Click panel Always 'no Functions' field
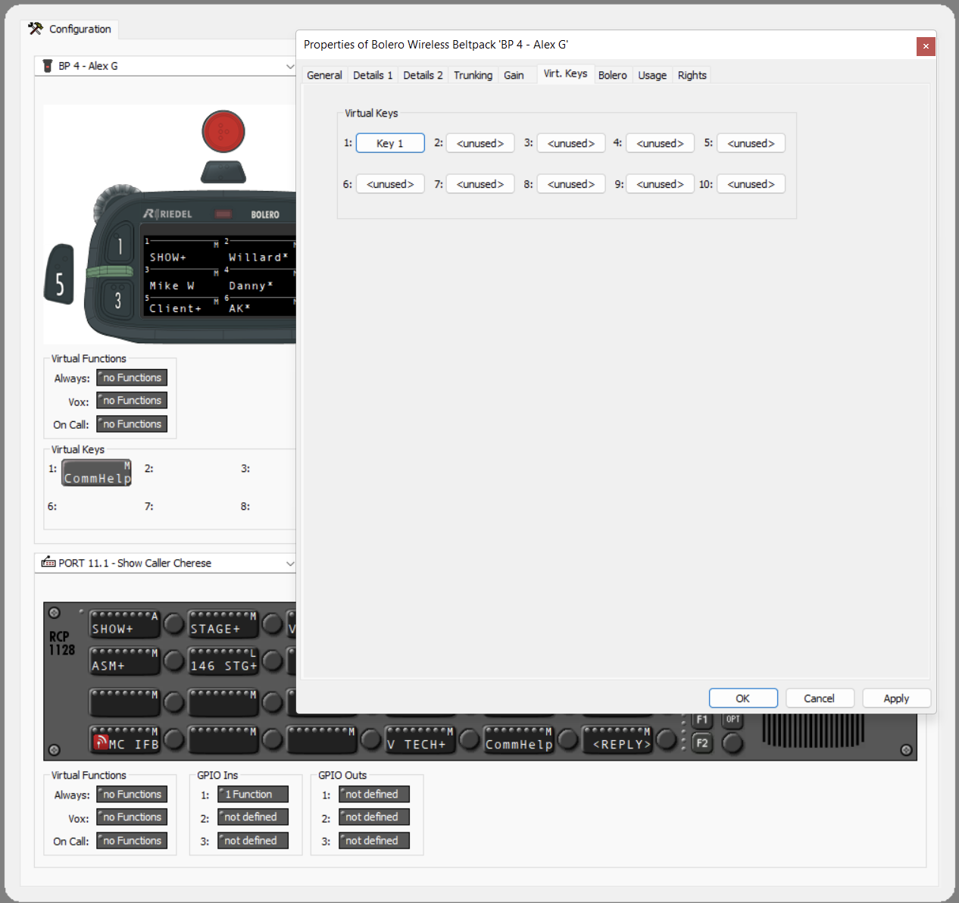Screen dimensions: 959x903 [x=132, y=794]
